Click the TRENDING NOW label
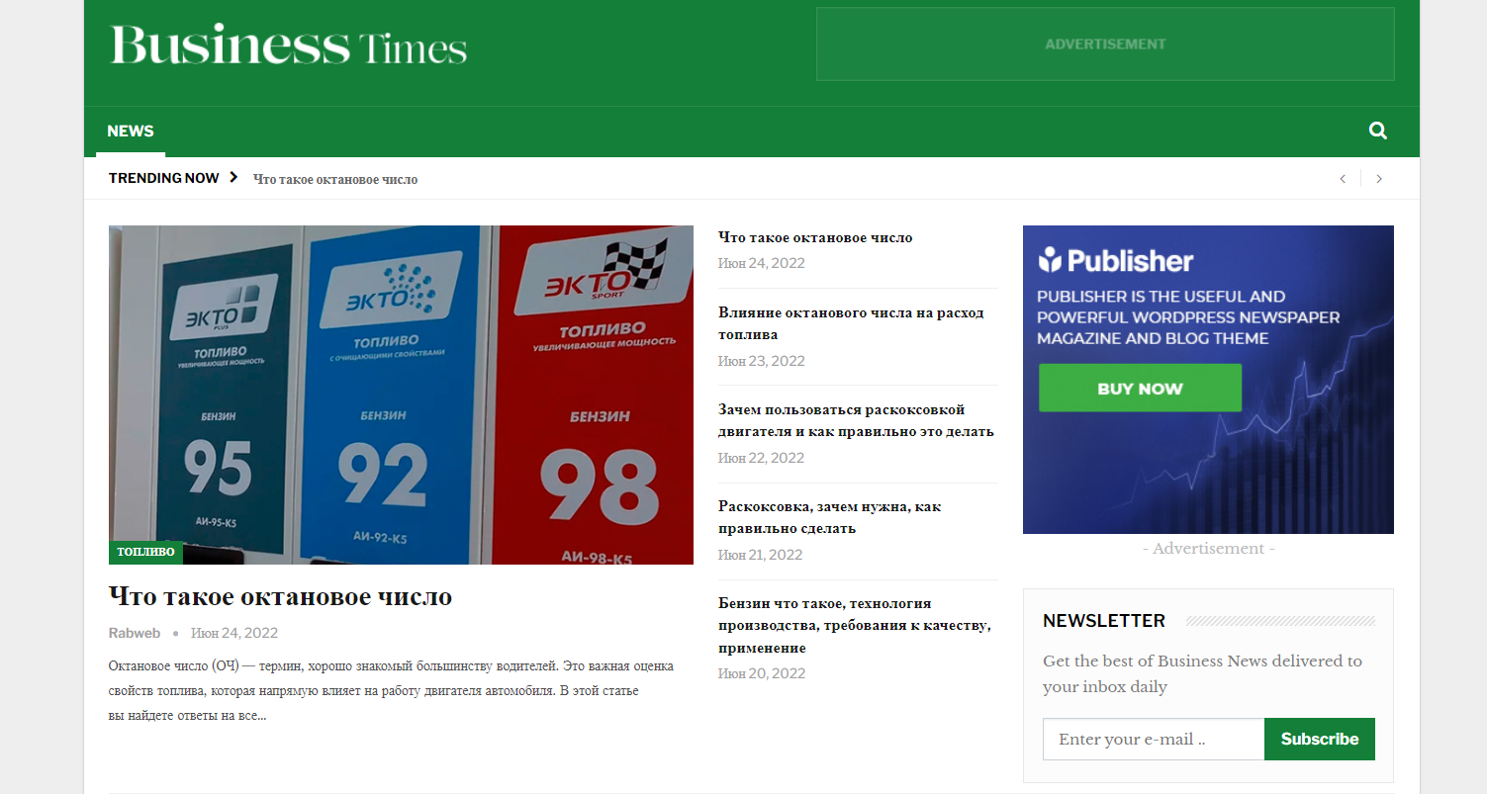1487x794 pixels. coord(163,178)
